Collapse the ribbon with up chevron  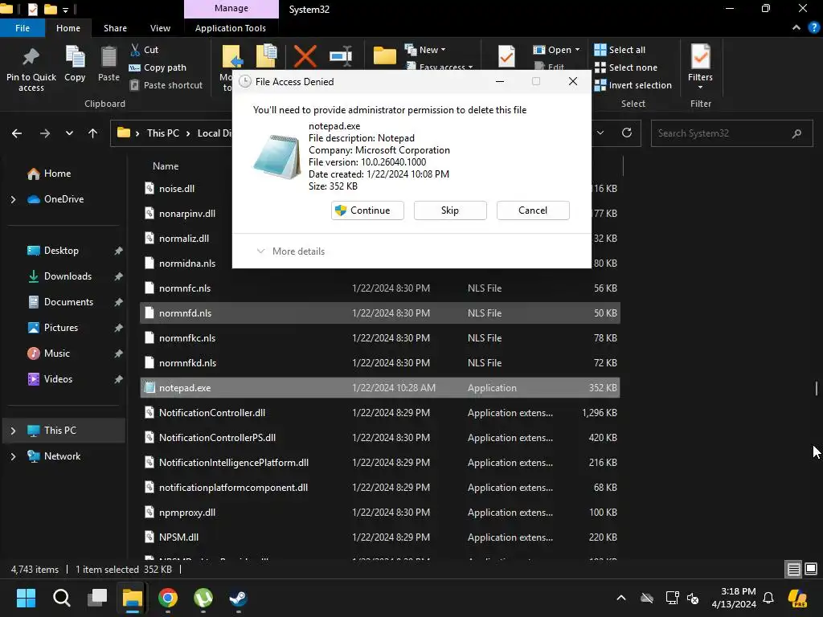coord(796,28)
